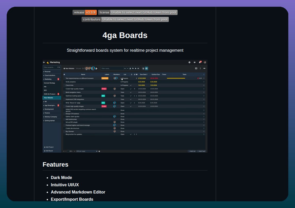Click the Add Card button
Image resolution: width=295 pixels, height=208 pixels.
(201, 151)
